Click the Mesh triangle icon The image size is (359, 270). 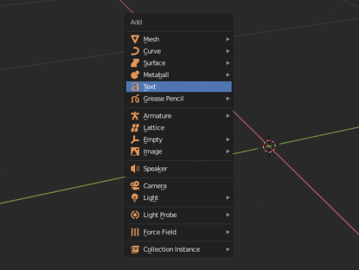point(135,39)
